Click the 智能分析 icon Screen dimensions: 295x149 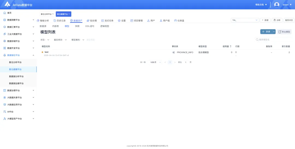[x=38, y=21]
